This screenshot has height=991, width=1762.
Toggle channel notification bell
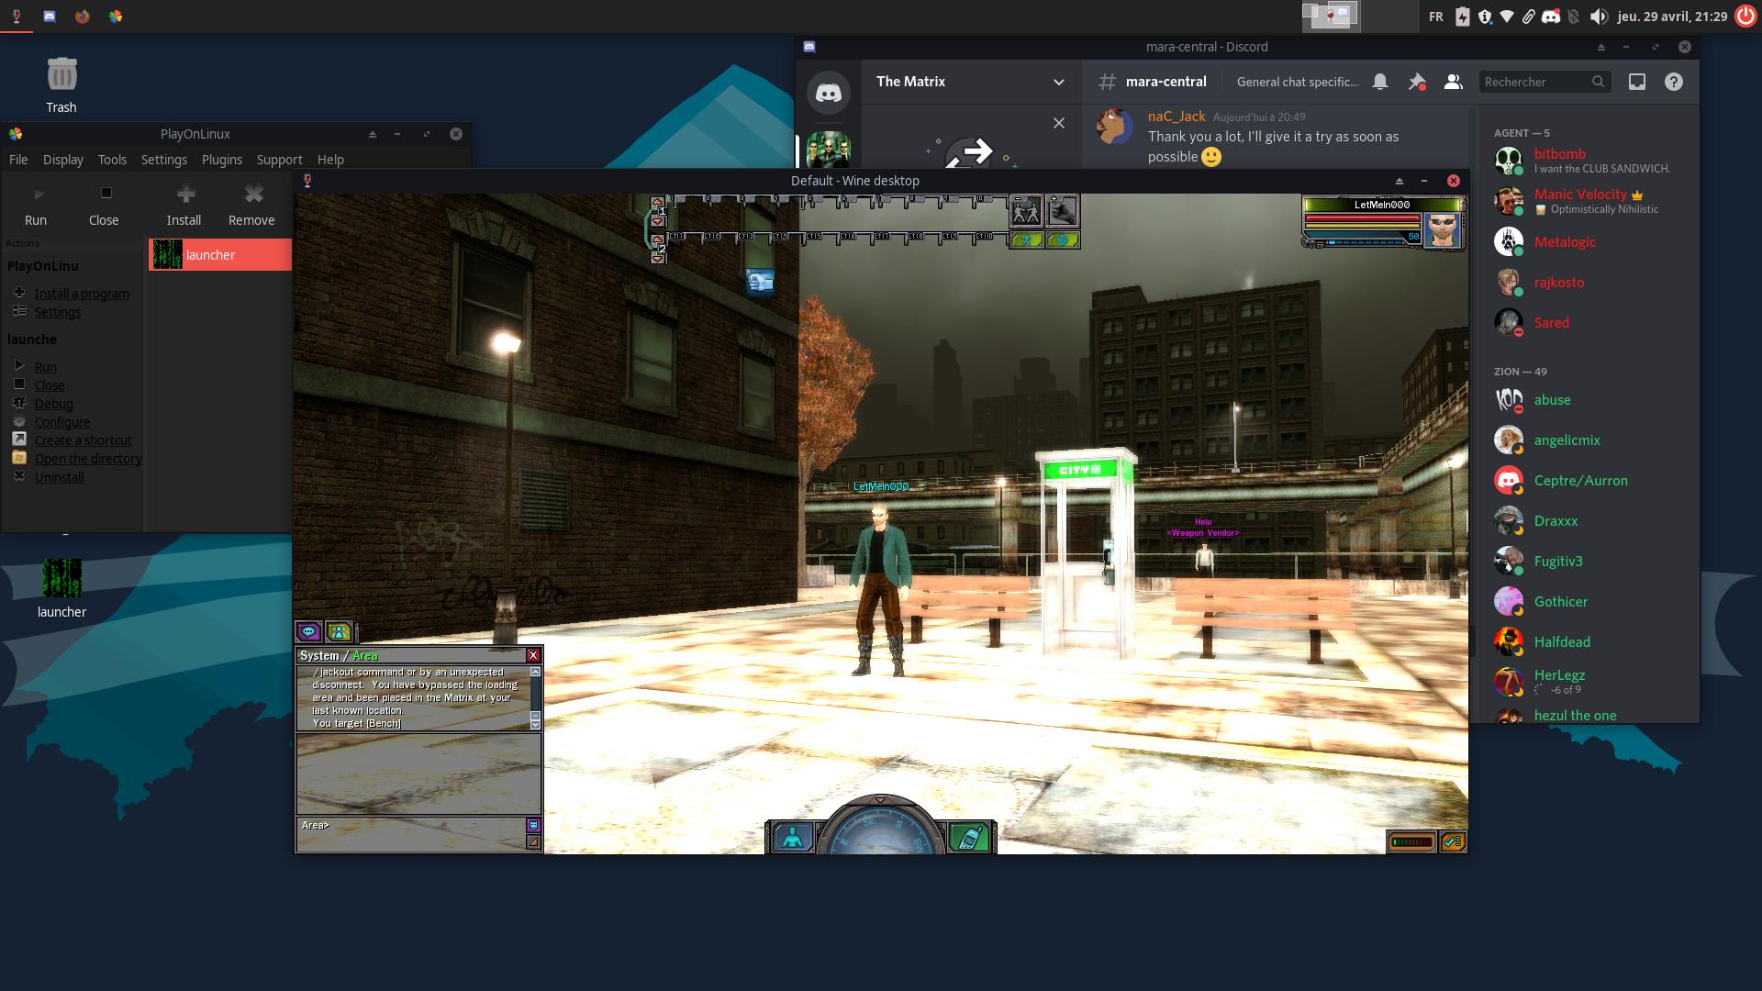coord(1379,82)
